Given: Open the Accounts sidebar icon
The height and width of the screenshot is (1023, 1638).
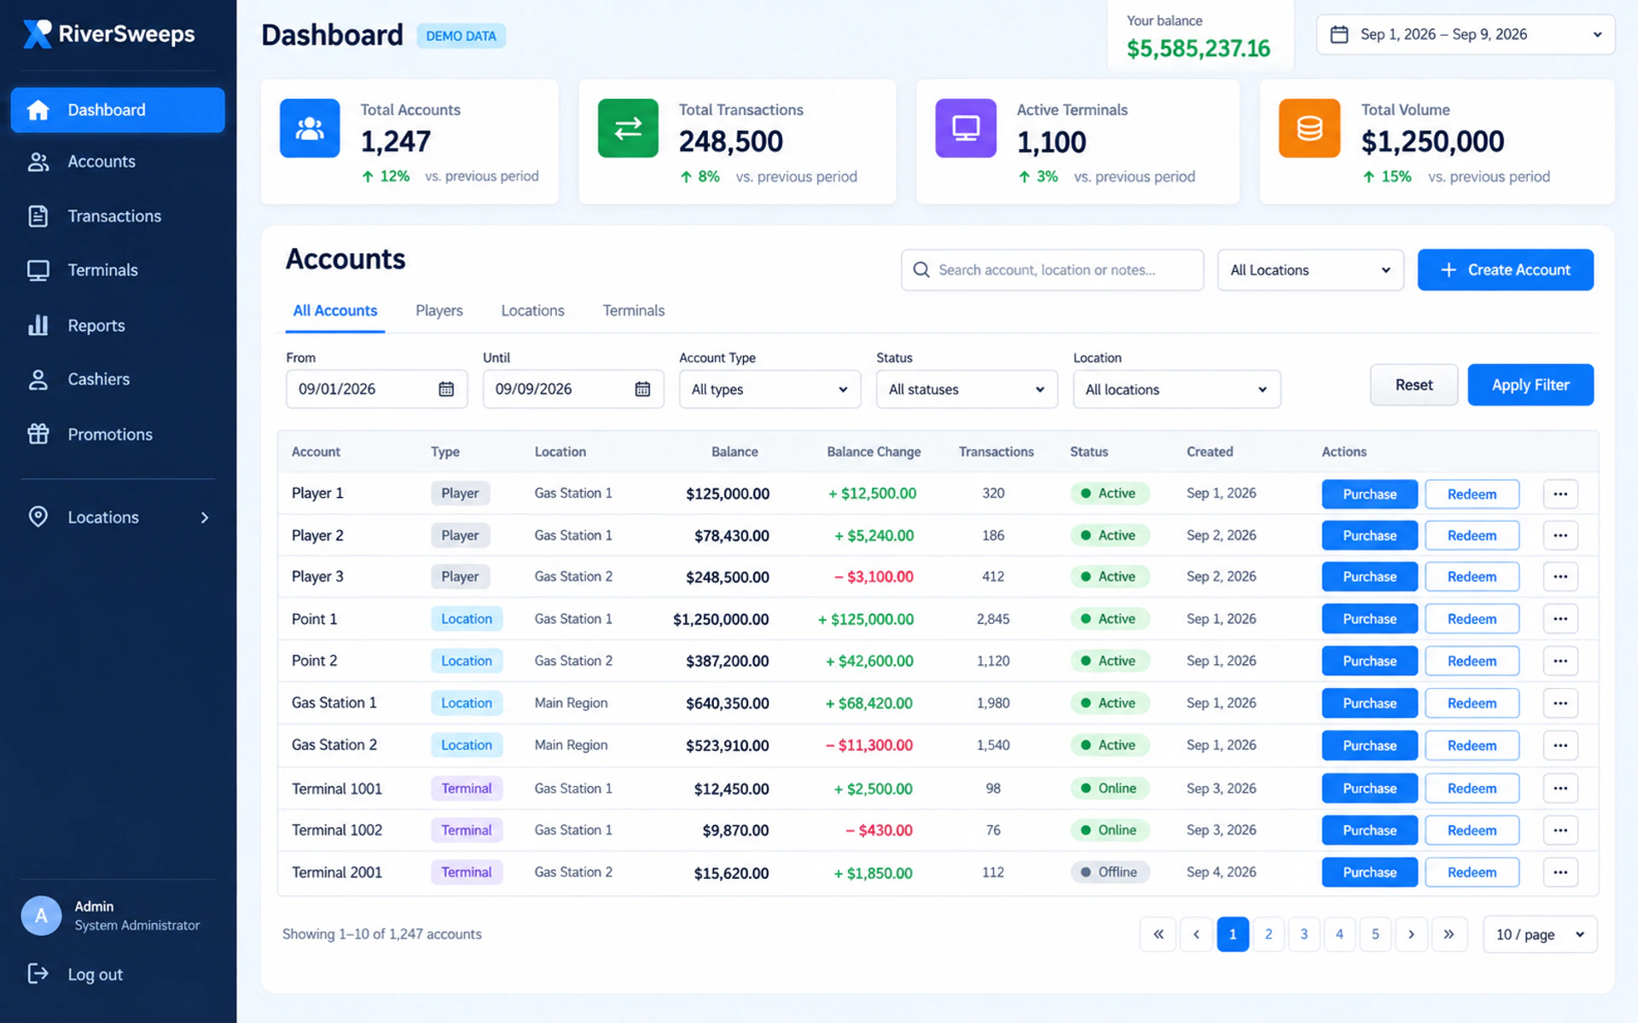Looking at the screenshot, I should pyautogui.click(x=38, y=162).
